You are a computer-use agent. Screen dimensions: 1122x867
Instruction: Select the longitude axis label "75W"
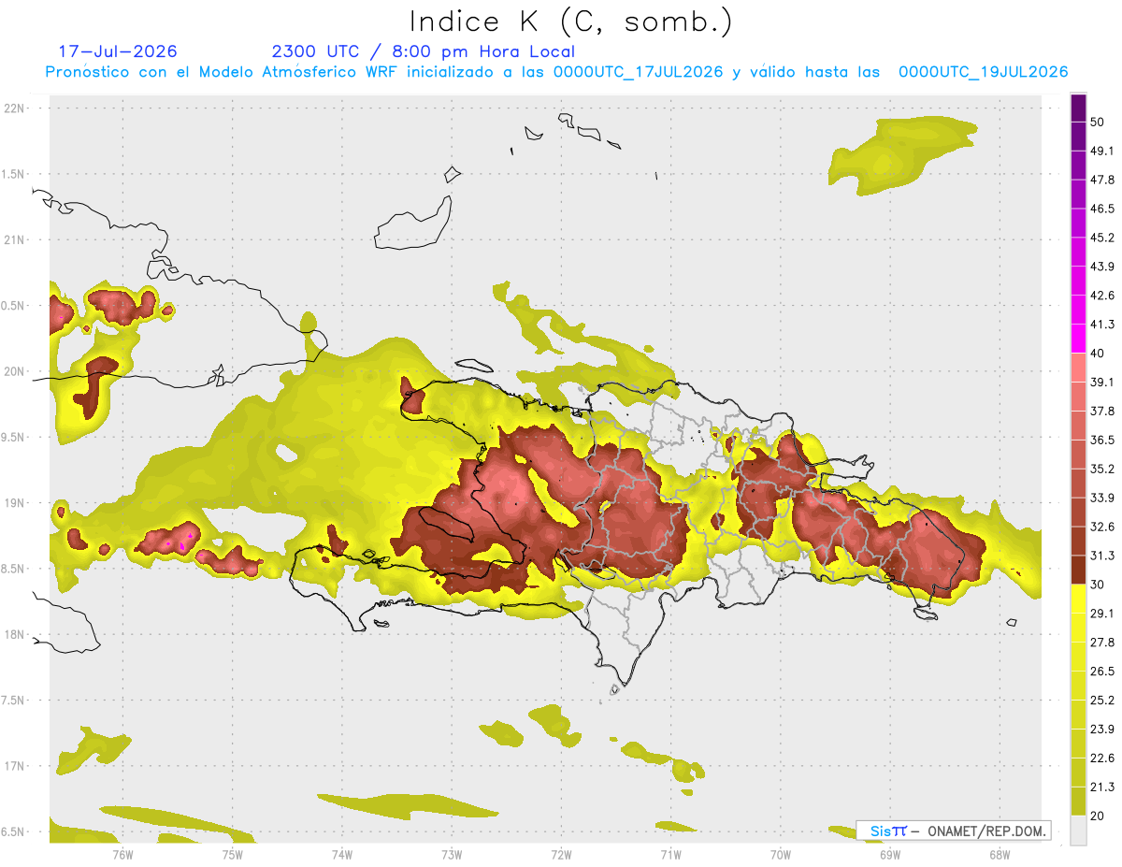(x=233, y=854)
